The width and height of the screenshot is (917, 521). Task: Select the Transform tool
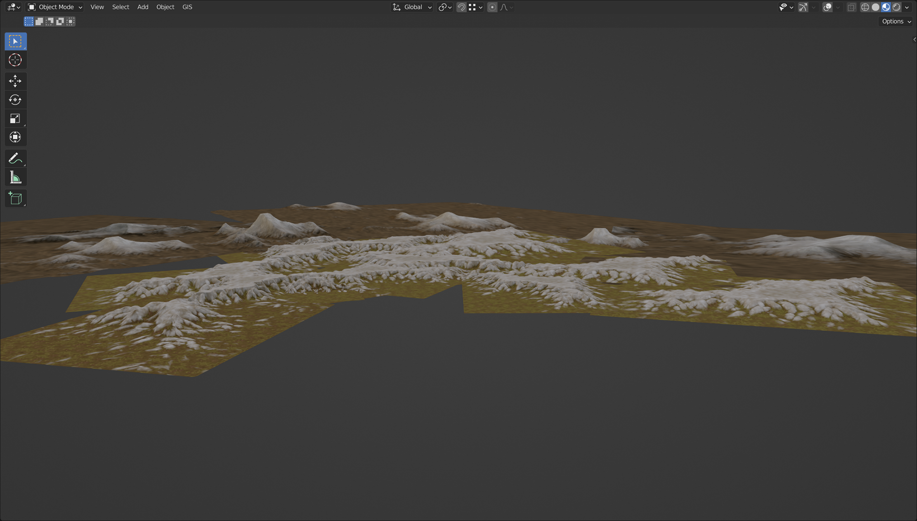[x=15, y=138]
